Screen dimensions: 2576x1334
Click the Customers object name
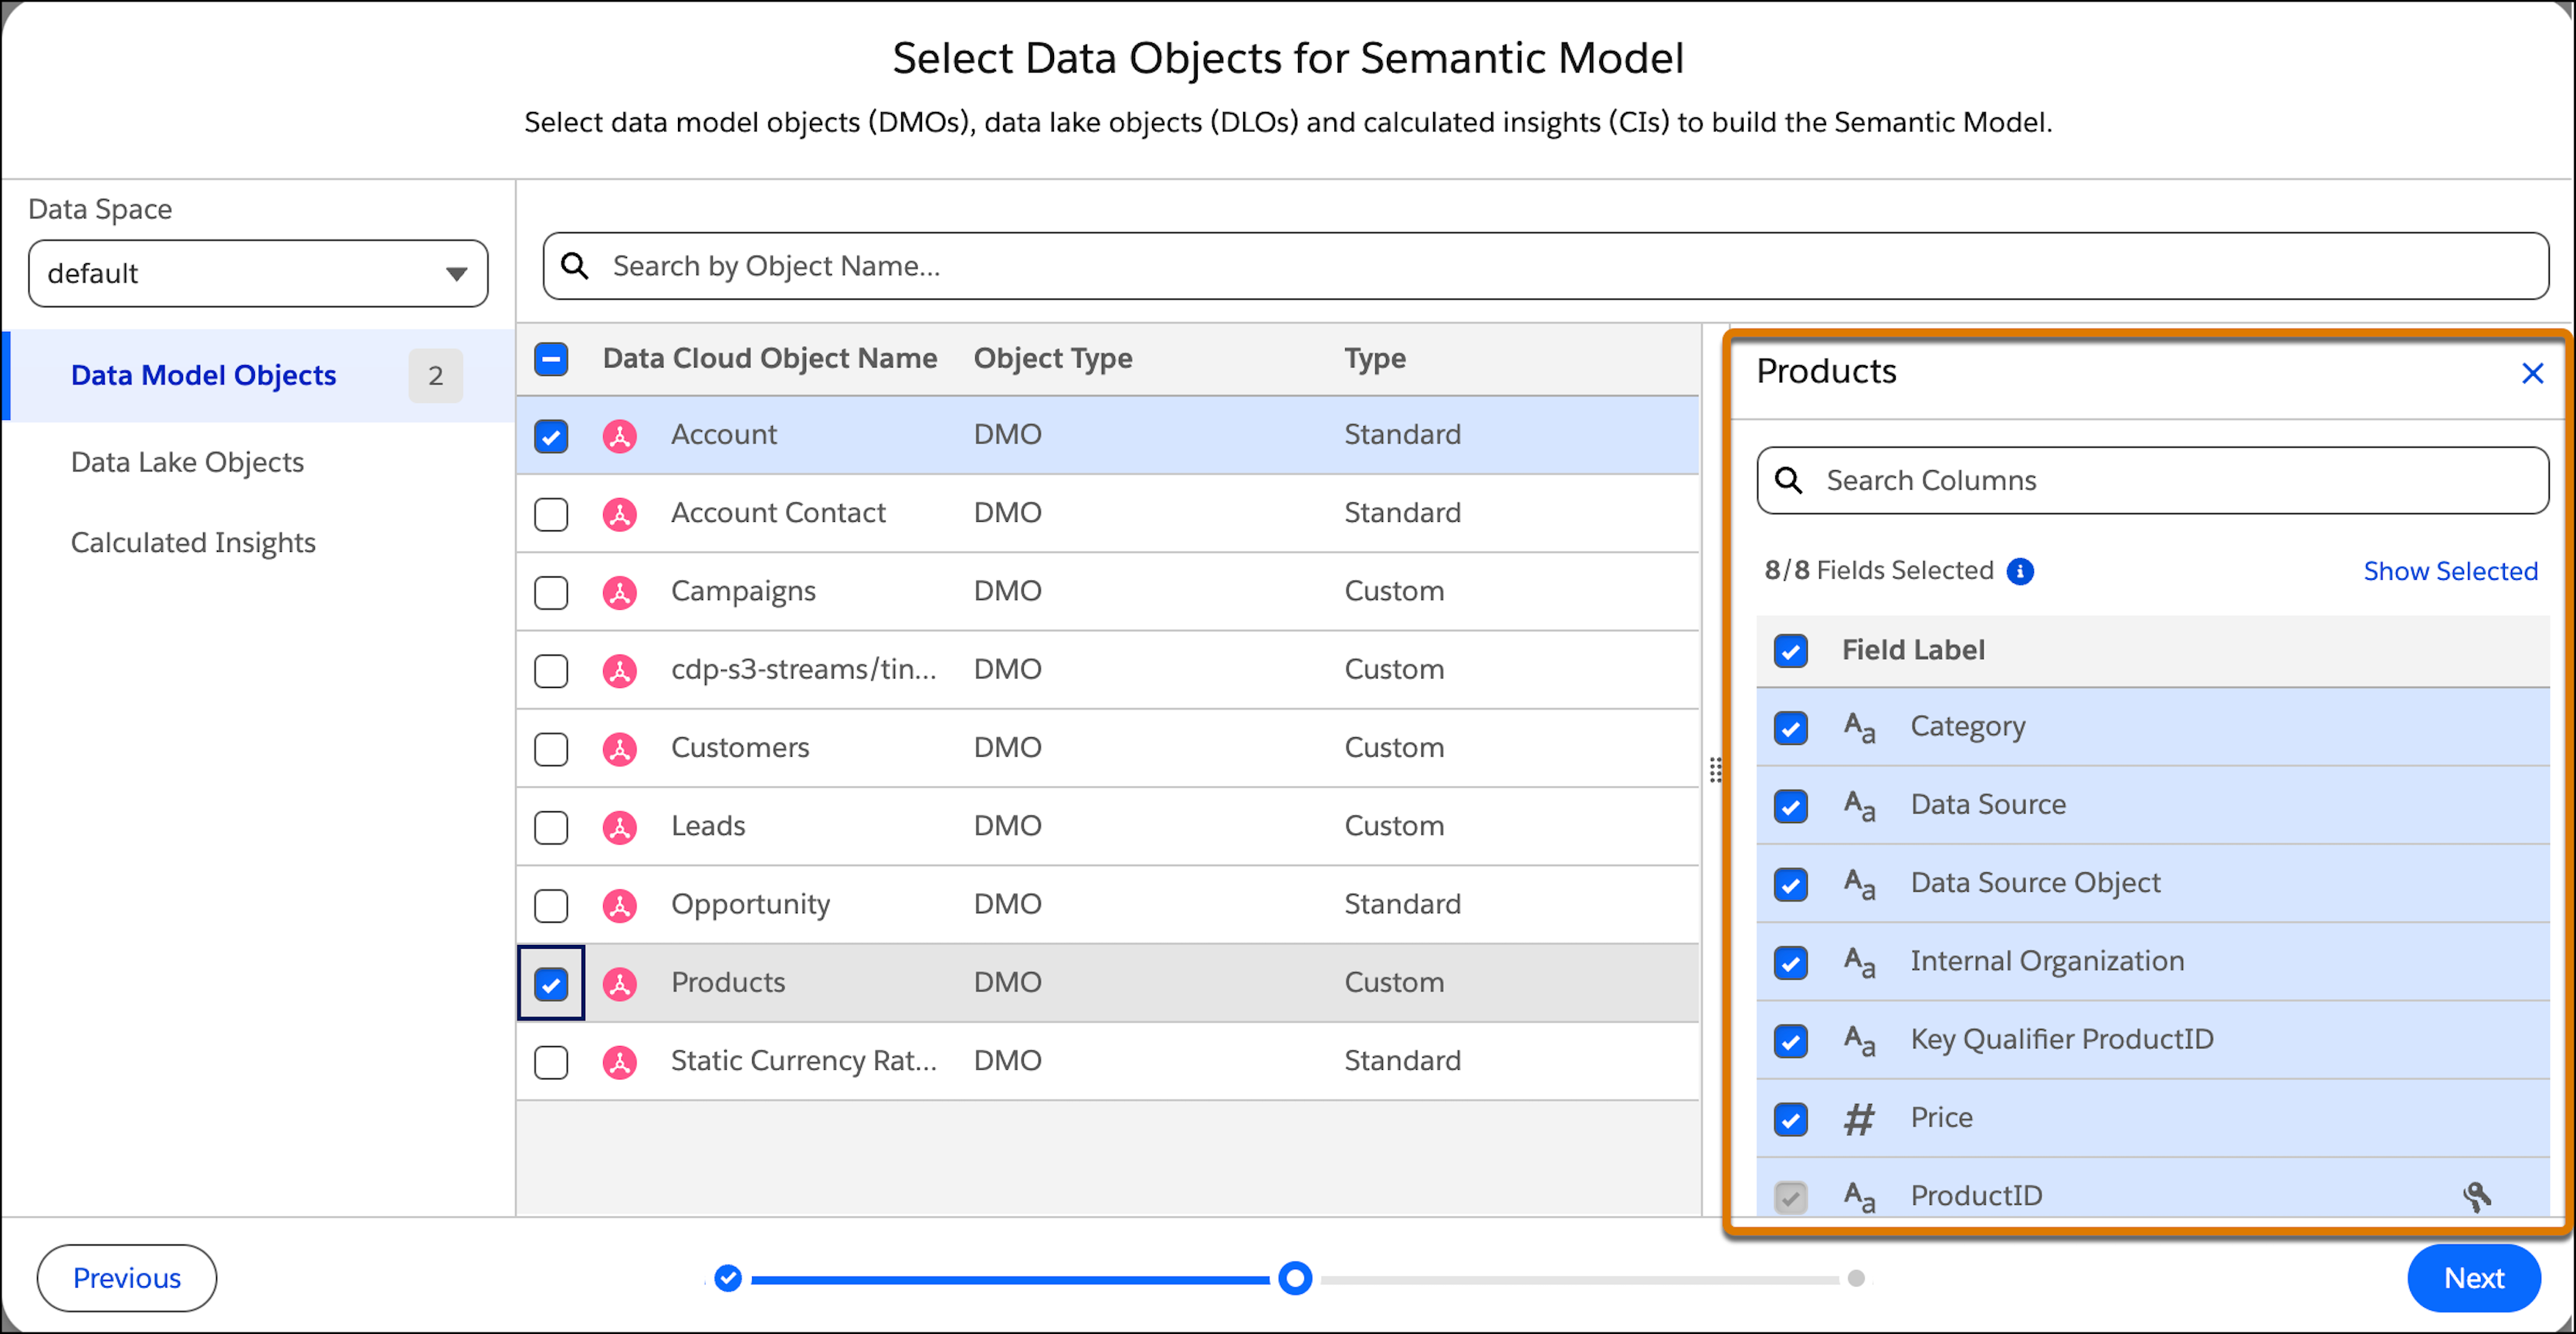[740, 749]
